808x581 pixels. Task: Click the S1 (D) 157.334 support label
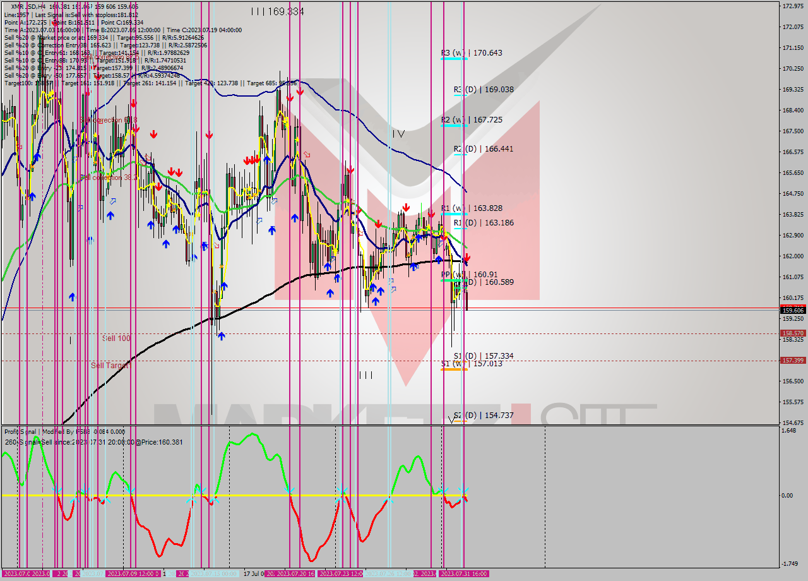[484, 356]
